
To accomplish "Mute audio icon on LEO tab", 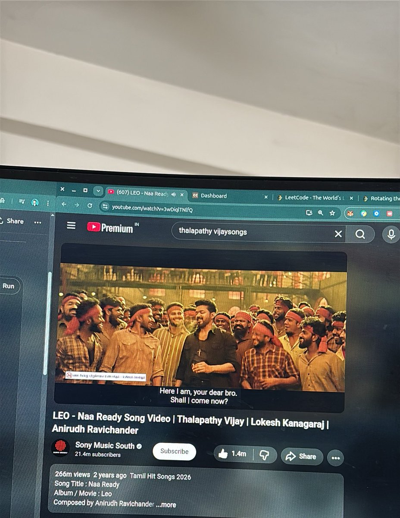I will tap(173, 194).
